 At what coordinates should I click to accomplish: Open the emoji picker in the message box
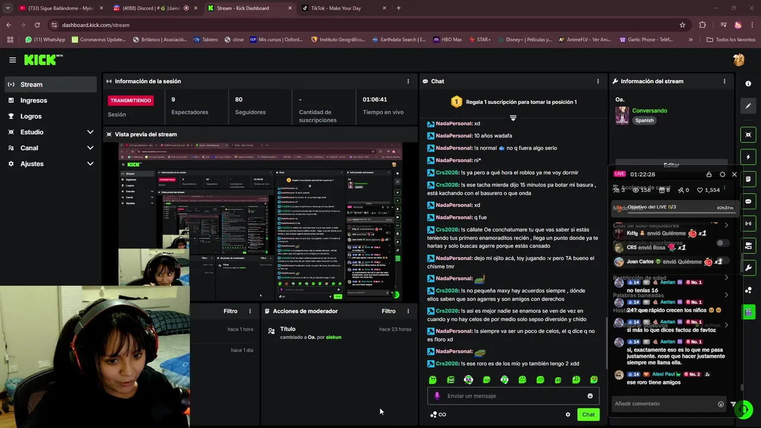click(x=590, y=396)
